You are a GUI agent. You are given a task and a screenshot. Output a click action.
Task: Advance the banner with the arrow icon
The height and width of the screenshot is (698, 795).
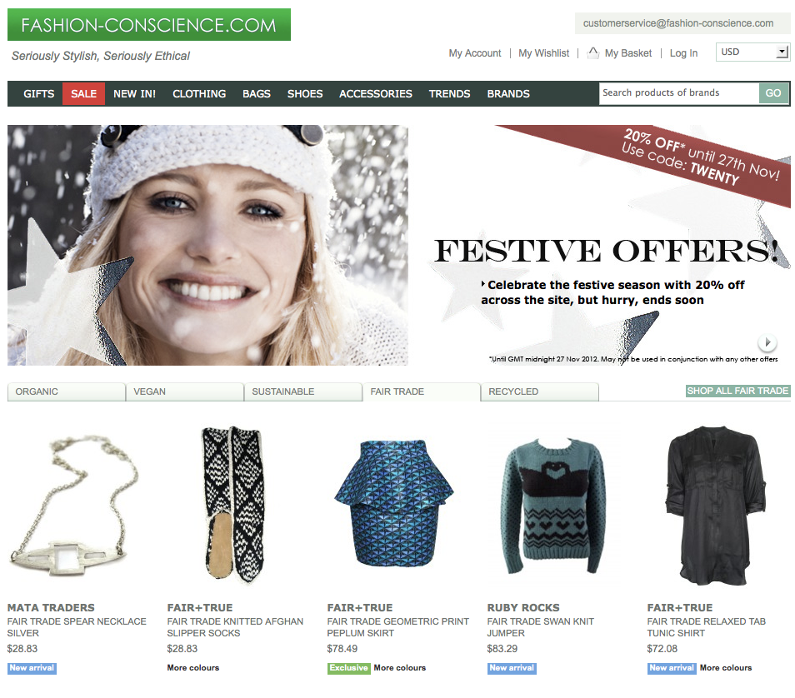tap(767, 342)
